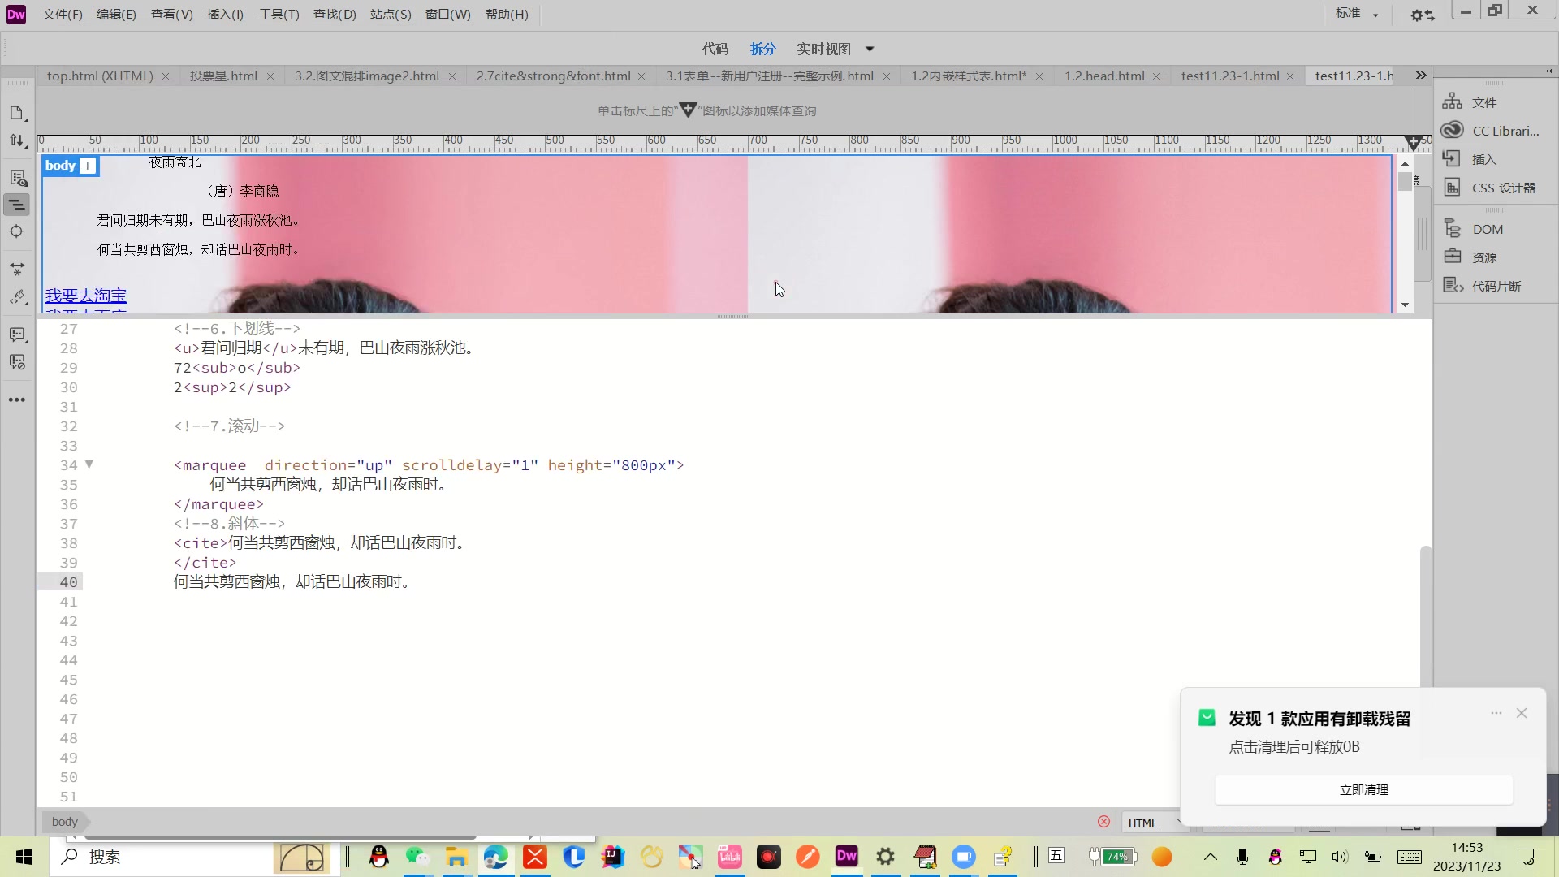Toggle the collapse-all code view button

(x=17, y=205)
